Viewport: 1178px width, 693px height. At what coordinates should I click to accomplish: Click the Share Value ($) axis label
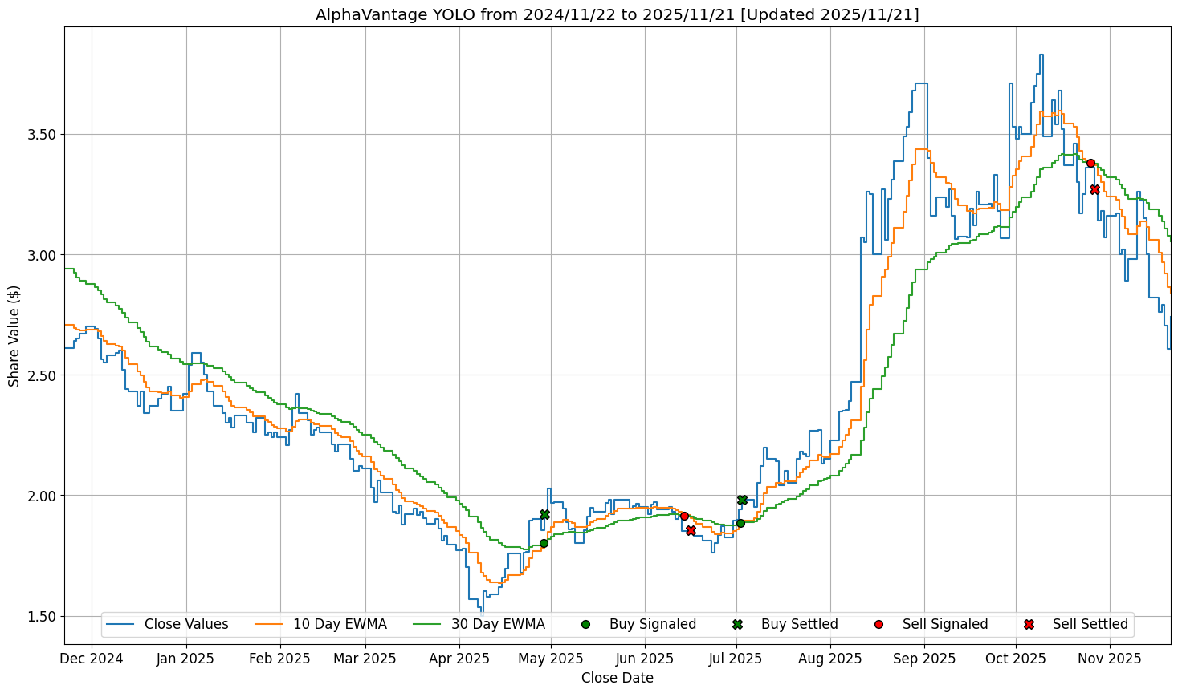click(14, 335)
